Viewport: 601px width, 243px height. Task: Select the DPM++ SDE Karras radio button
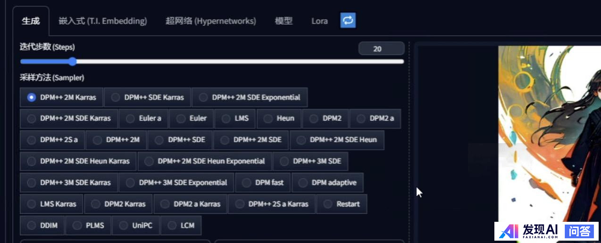click(116, 97)
